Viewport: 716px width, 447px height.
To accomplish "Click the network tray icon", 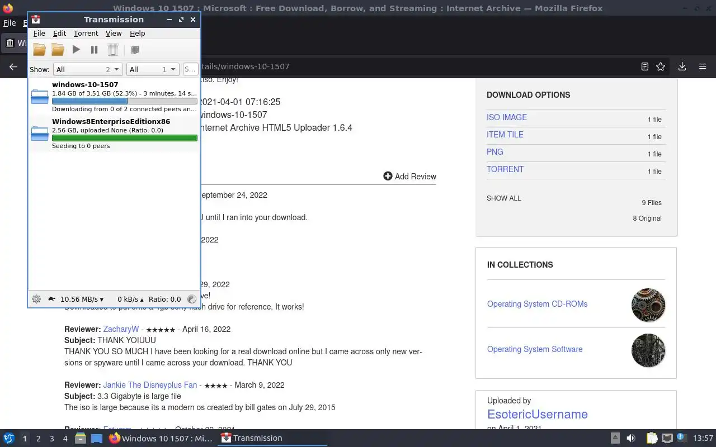I will coord(667,438).
